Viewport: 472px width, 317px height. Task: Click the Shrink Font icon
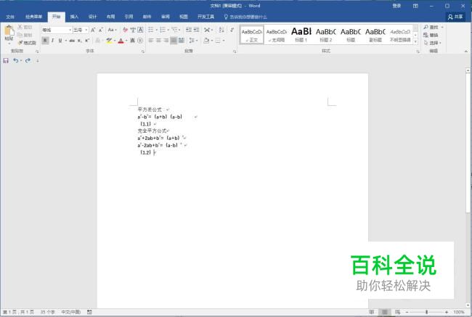[101, 30]
